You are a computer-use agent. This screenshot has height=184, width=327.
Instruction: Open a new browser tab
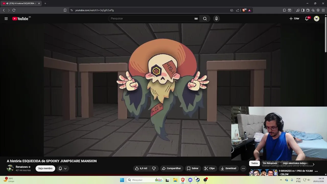[x=45, y=3]
